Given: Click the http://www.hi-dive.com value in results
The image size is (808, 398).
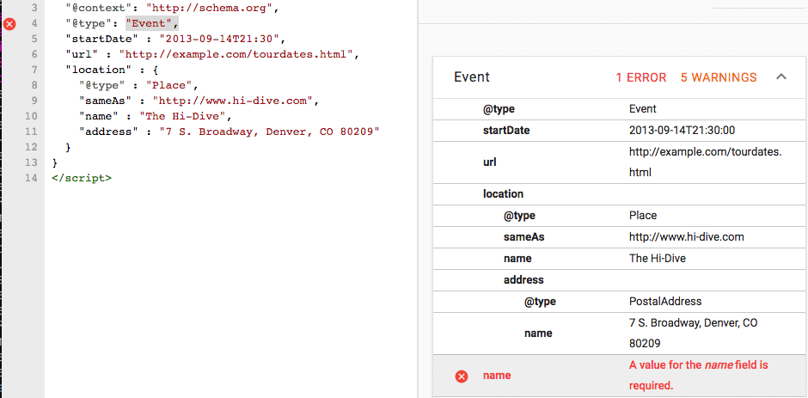Looking at the screenshot, I should coord(687,237).
